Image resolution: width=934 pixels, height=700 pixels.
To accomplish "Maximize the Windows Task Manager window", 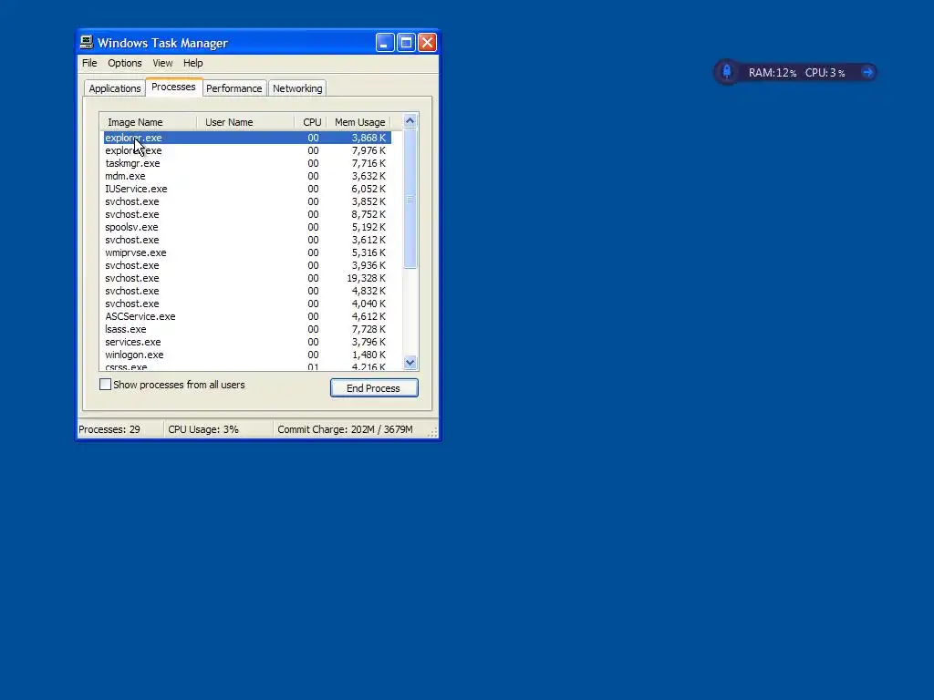I will pyautogui.click(x=406, y=42).
